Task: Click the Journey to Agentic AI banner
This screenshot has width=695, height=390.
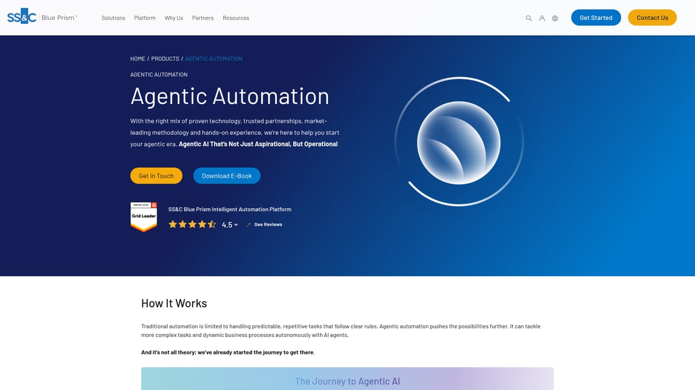Action: [x=347, y=379]
